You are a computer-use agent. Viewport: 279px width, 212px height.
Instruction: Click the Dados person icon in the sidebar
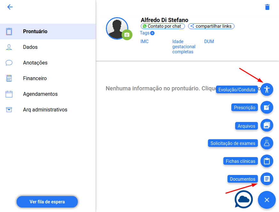(x=9, y=47)
